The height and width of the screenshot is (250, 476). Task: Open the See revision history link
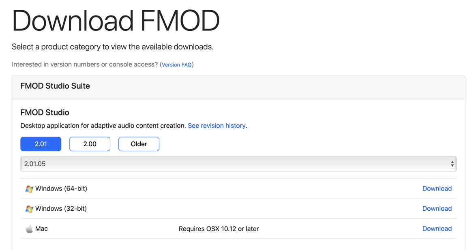[x=217, y=126]
